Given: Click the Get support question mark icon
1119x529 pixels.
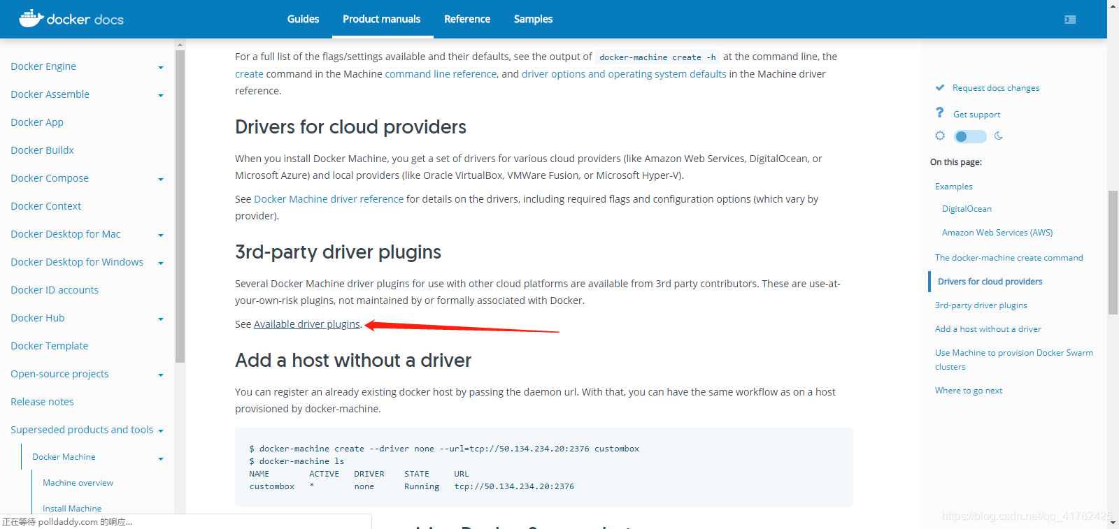Looking at the screenshot, I should tap(940, 113).
